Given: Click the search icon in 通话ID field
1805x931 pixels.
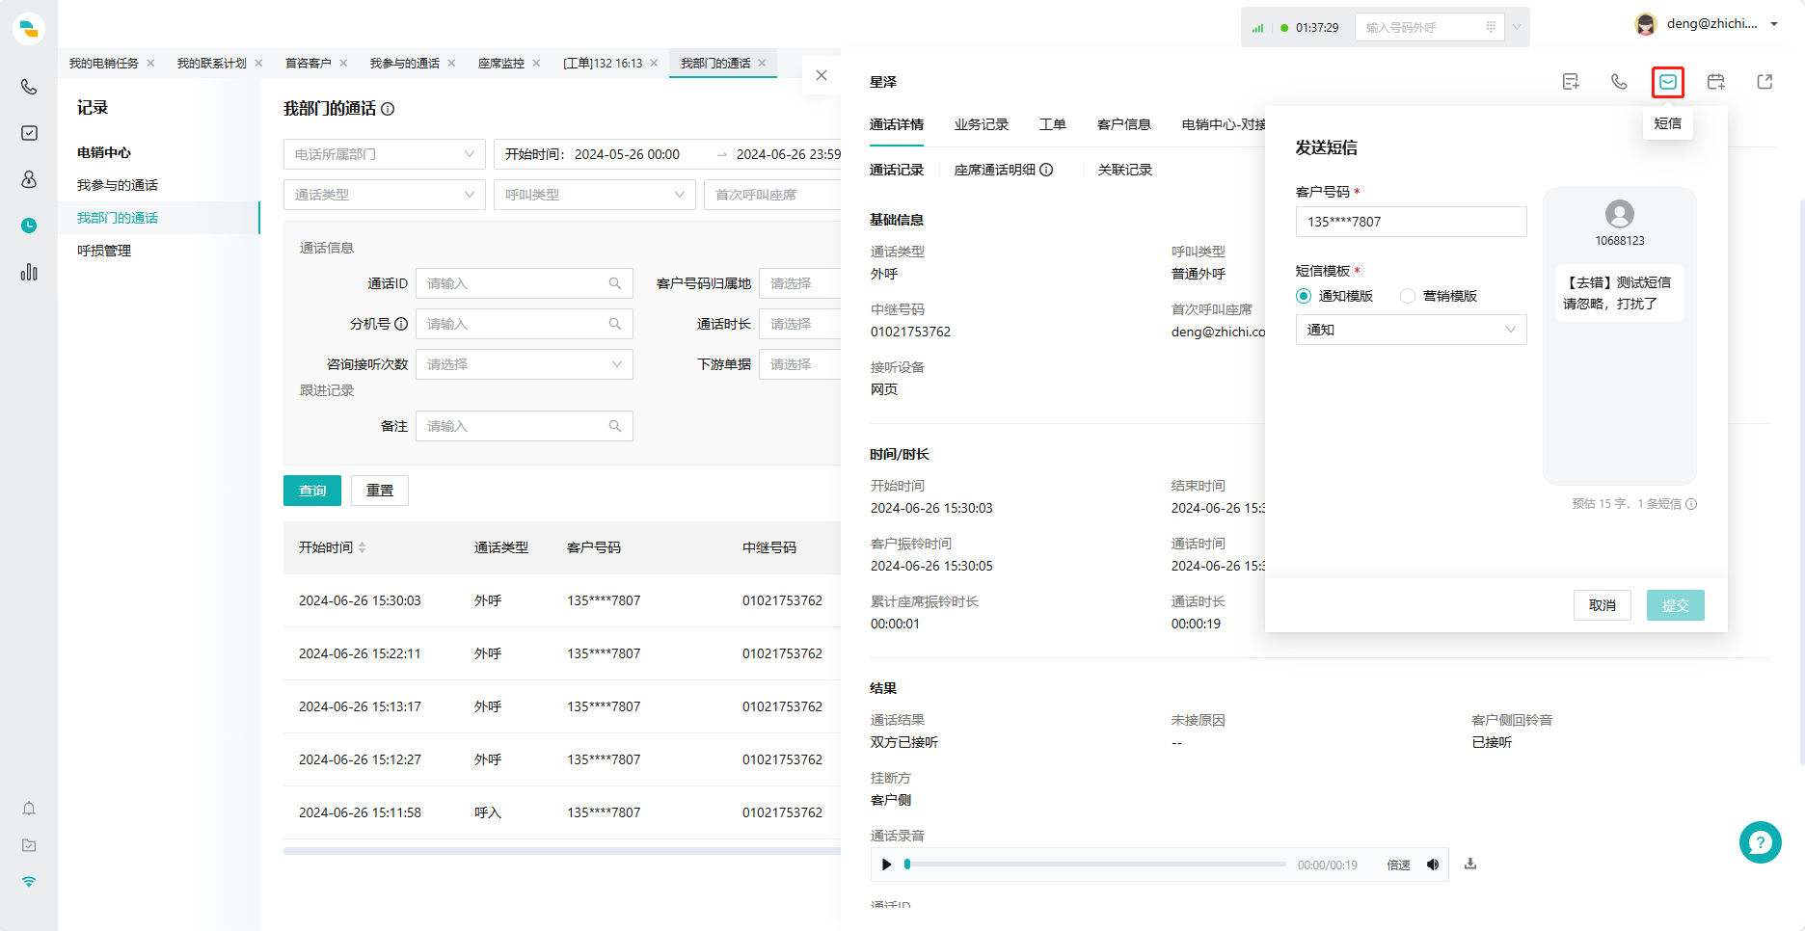Looking at the screenshot, I should pyautogui.click(x=615, y=283).
